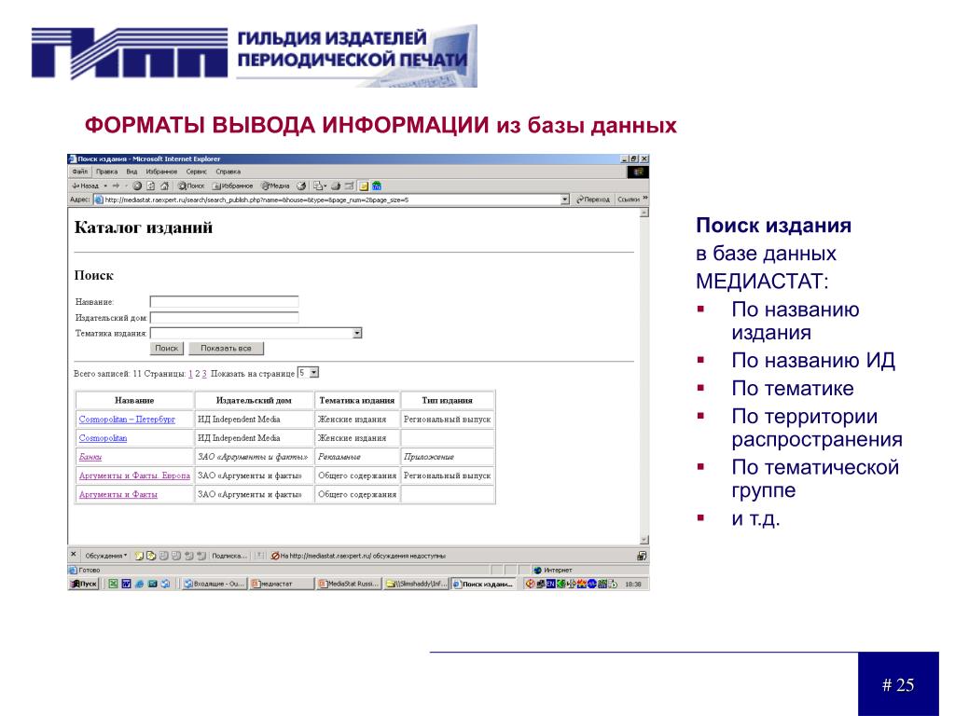Go to the Home page icon
The height and width of the screenshot is (716, 955).
pyautogui.click(x=164, y=186)
